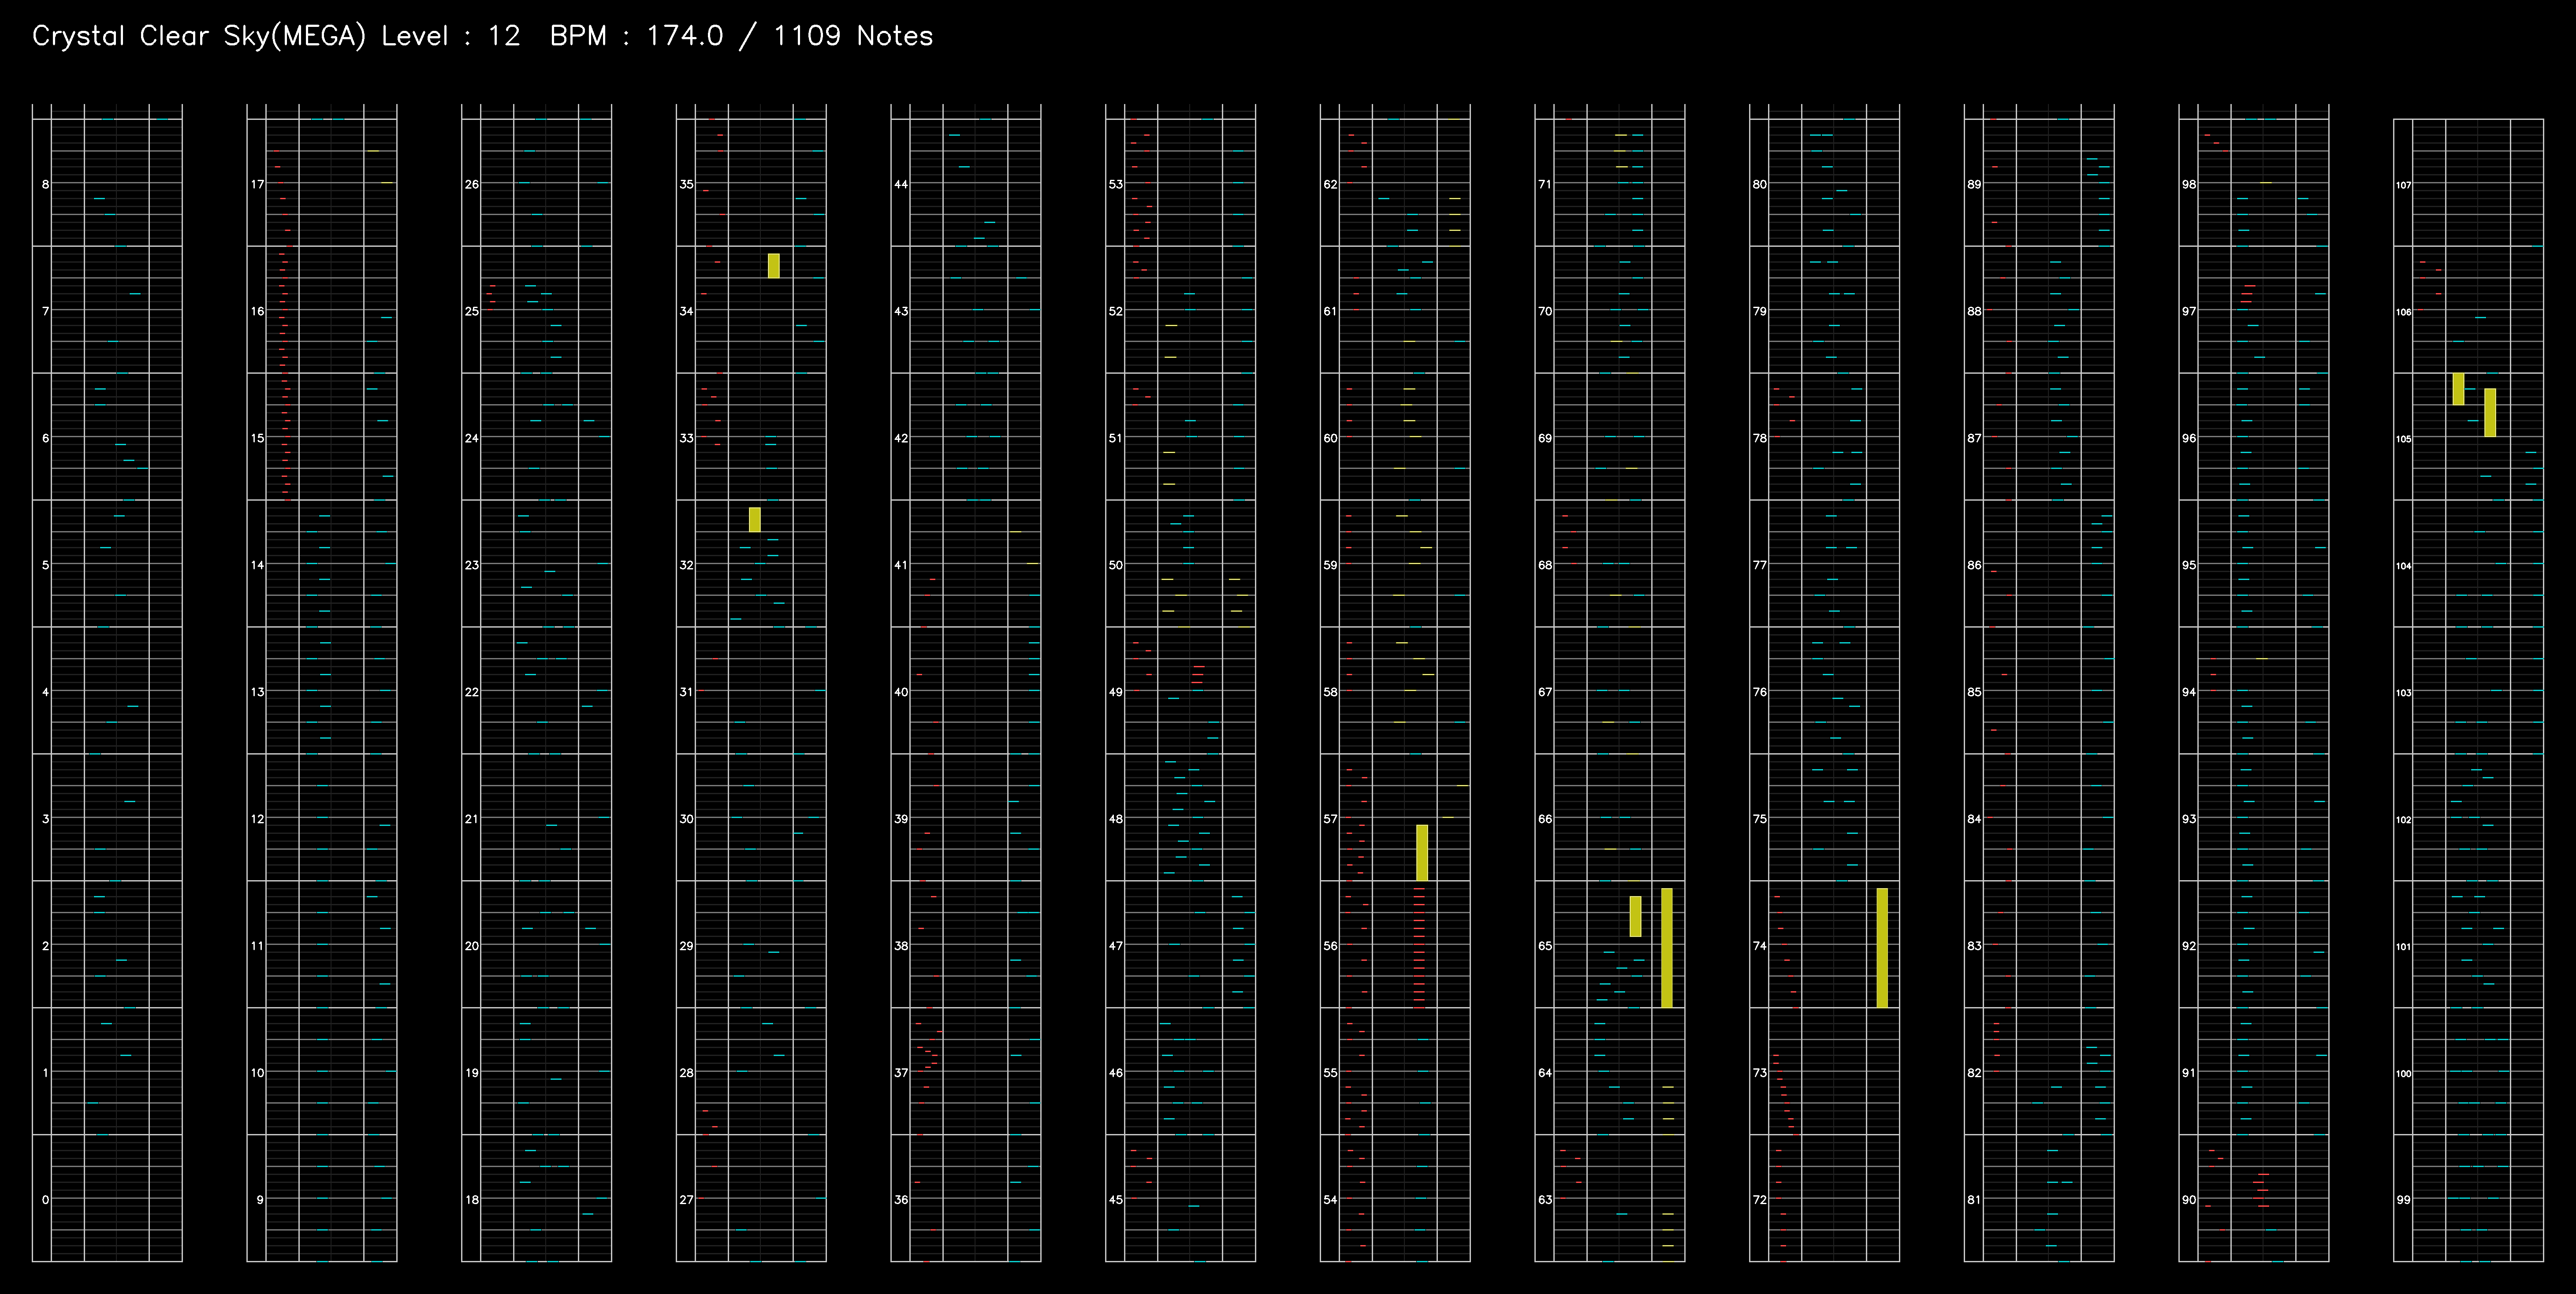Select the left yellow hold note in measure 105

coord(2458,389)
